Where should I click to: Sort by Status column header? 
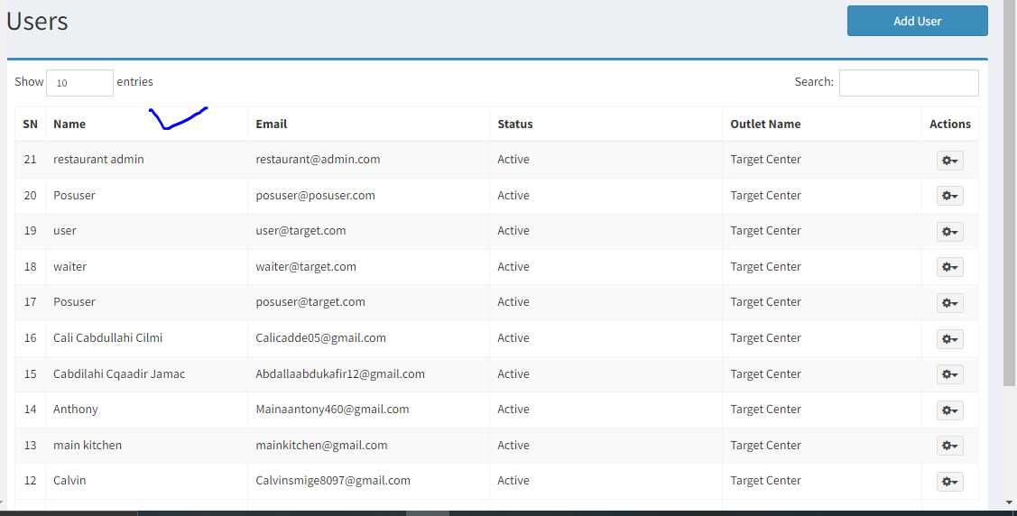coord(515,124)
